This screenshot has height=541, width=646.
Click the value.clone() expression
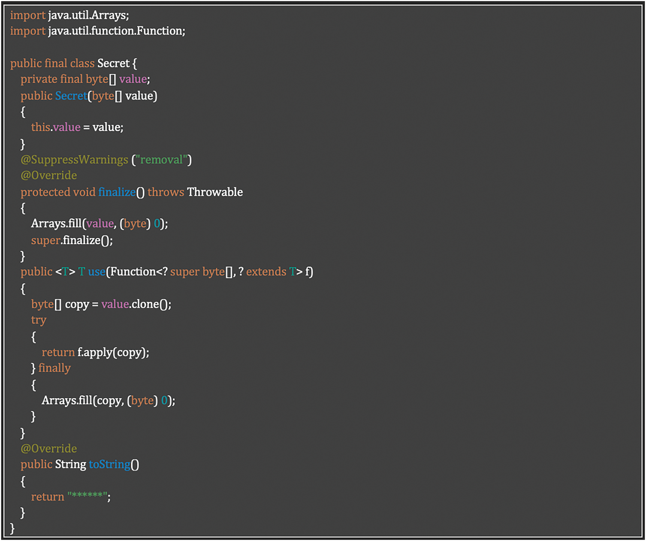tap(136, 304)
